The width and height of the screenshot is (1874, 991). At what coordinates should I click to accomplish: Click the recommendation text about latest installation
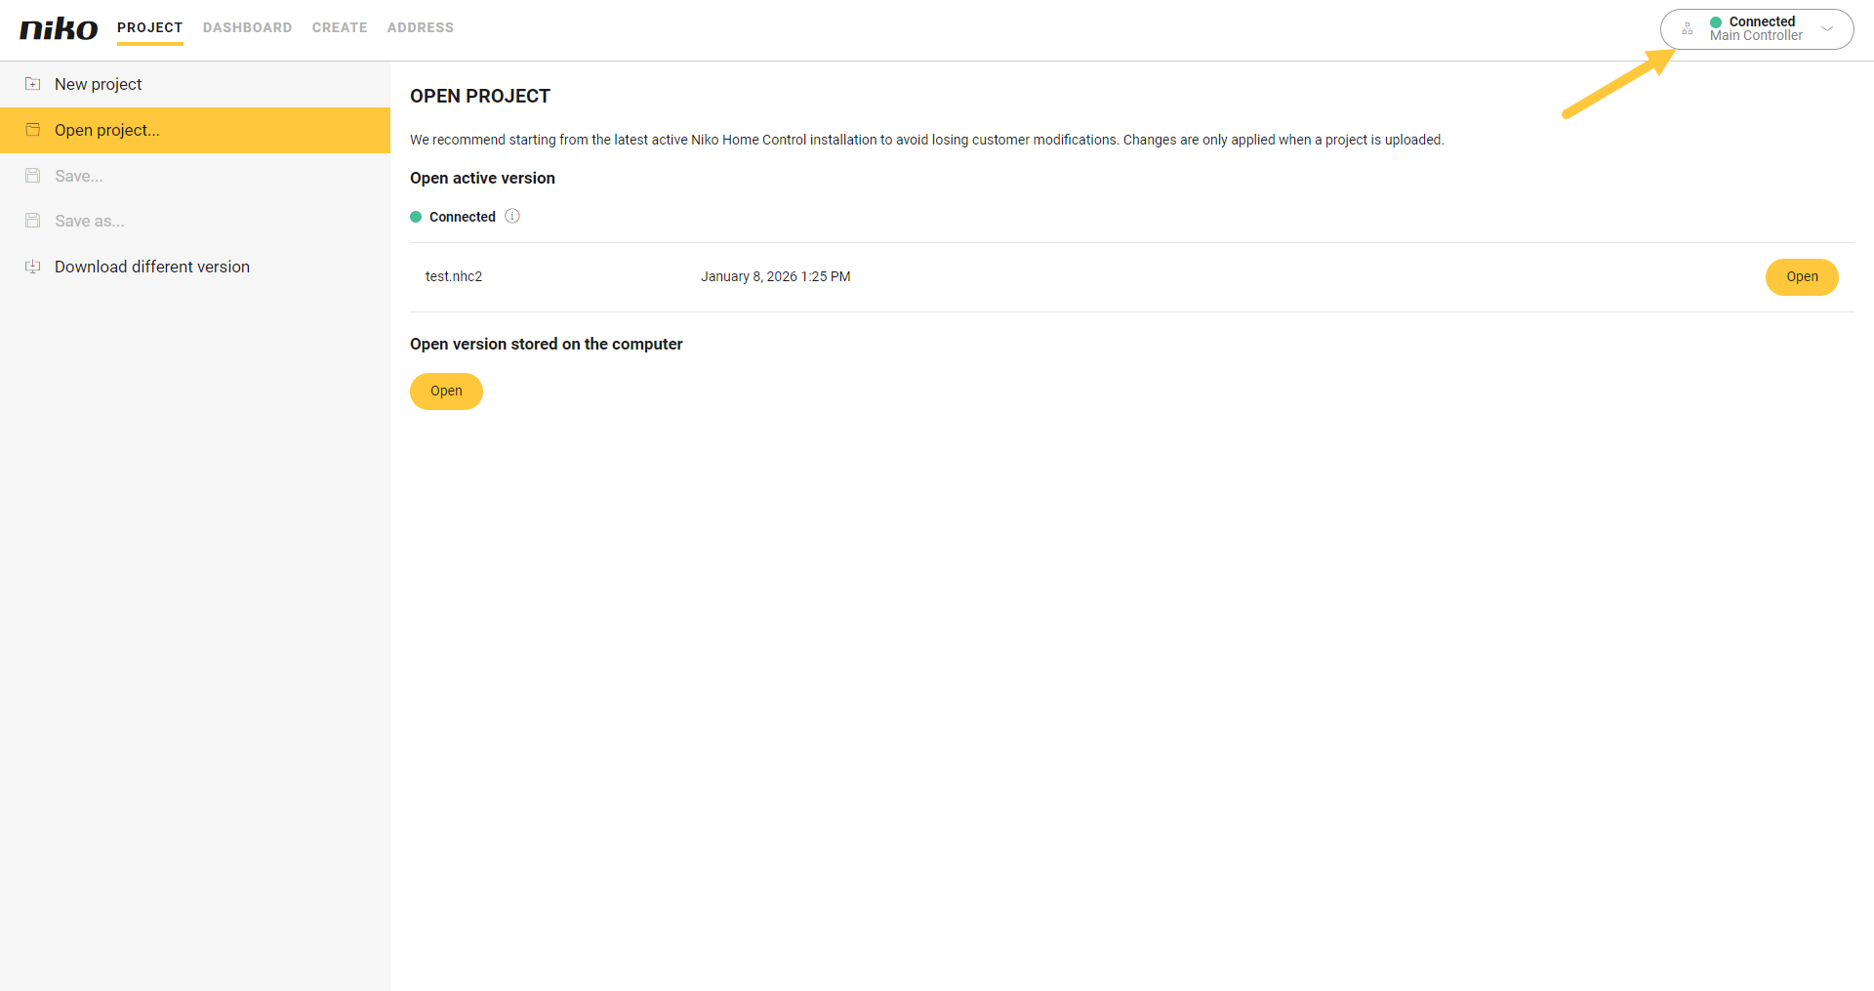[927, 140]
